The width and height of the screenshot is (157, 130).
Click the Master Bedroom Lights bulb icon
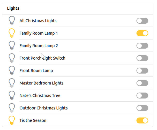click(12, 83)
